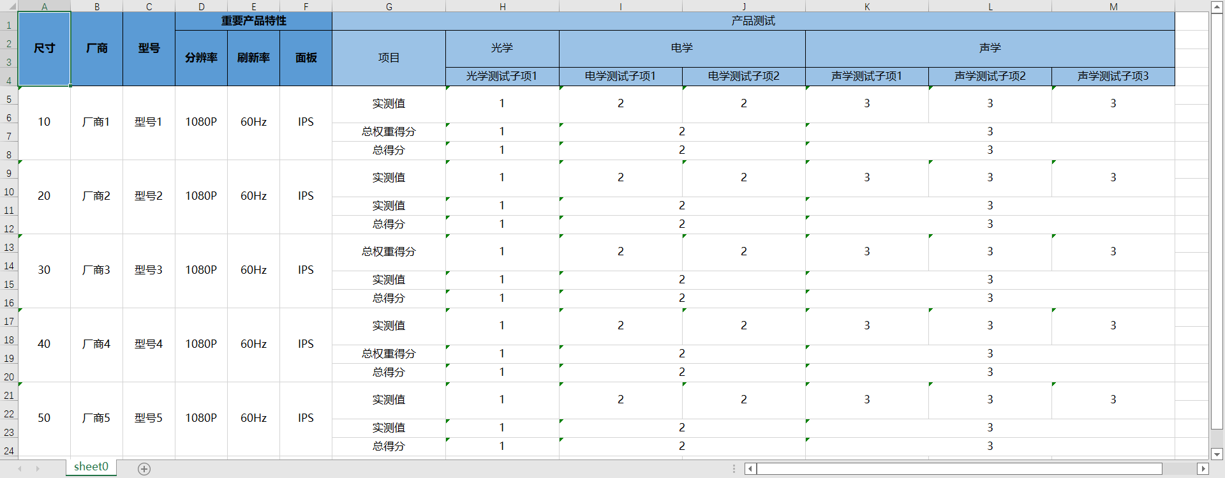Viewport: 1225px width, 478px height.
Task: Click the vertical scrollbar up arrow
Action: [x=1217, y=7]
